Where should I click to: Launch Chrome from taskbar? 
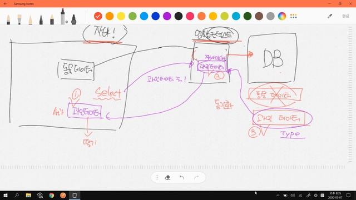tap(52, 195)
